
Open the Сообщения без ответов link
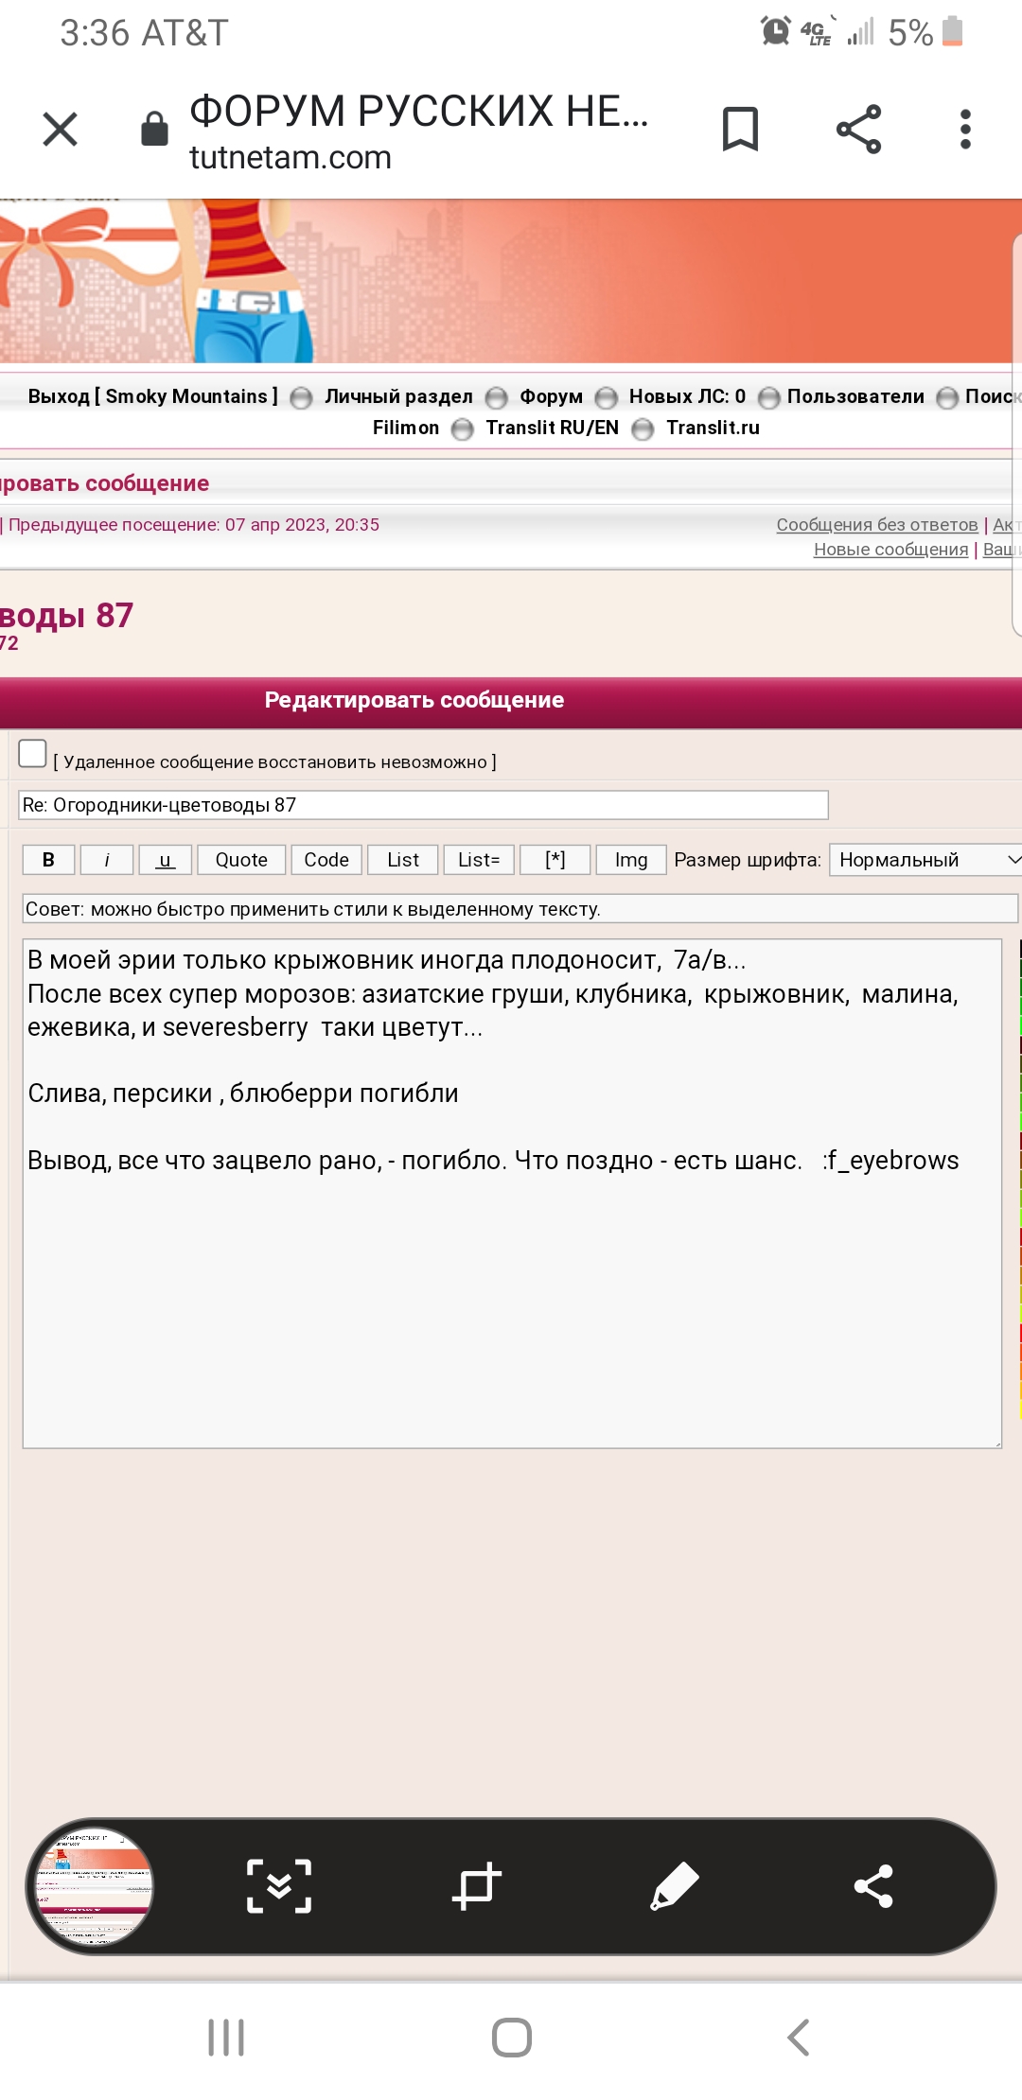tap(876, 525)
